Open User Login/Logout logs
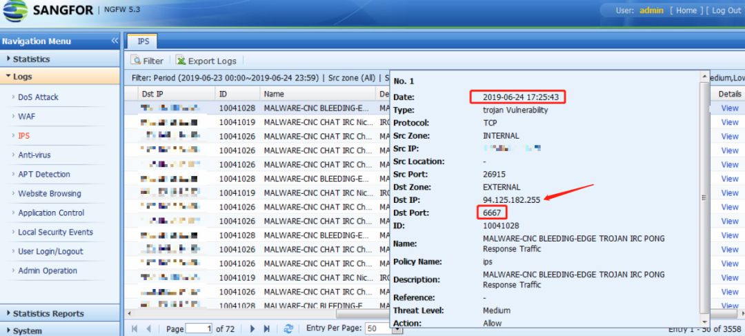 click(50, 251)
